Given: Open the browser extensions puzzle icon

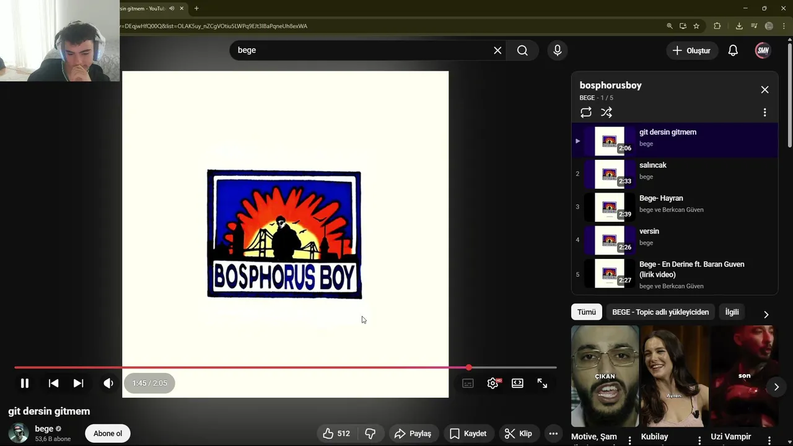Looking at the screenshot, I should [x=717, y=26].
